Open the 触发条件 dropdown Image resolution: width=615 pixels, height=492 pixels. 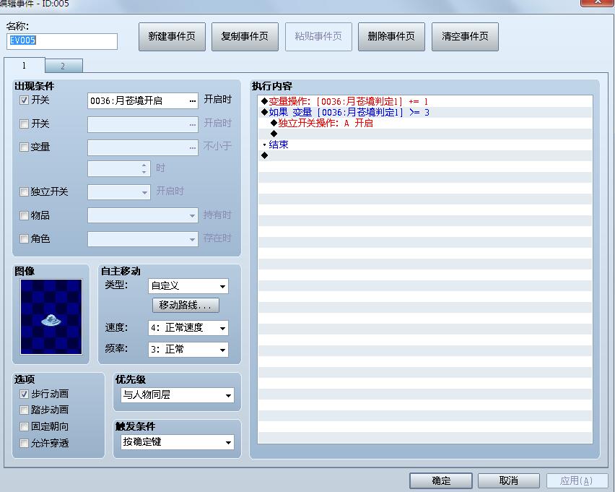coord(178,442)
